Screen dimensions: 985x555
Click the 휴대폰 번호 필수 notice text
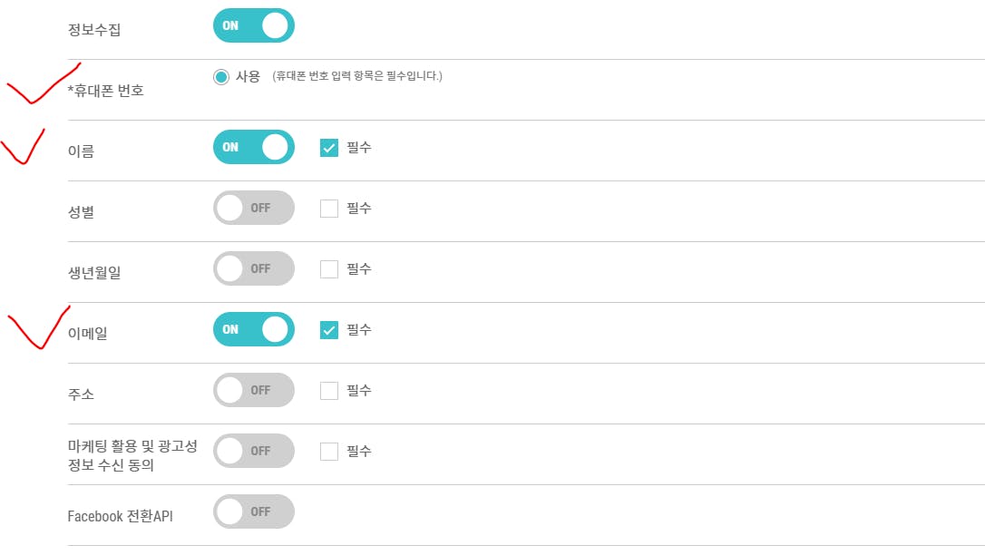[x=357, y=76]
